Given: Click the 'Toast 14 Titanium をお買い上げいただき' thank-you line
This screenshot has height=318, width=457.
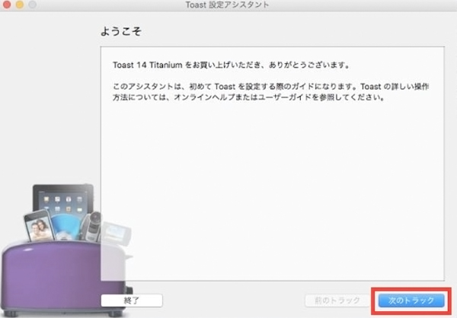Looking at the screenshot, I should [x=232, y=65].
